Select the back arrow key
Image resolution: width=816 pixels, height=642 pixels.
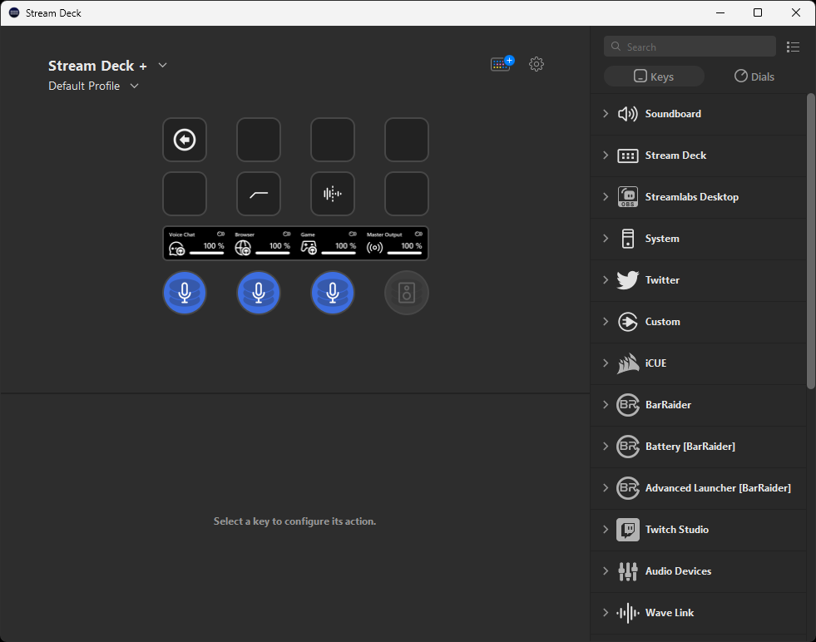184,140
